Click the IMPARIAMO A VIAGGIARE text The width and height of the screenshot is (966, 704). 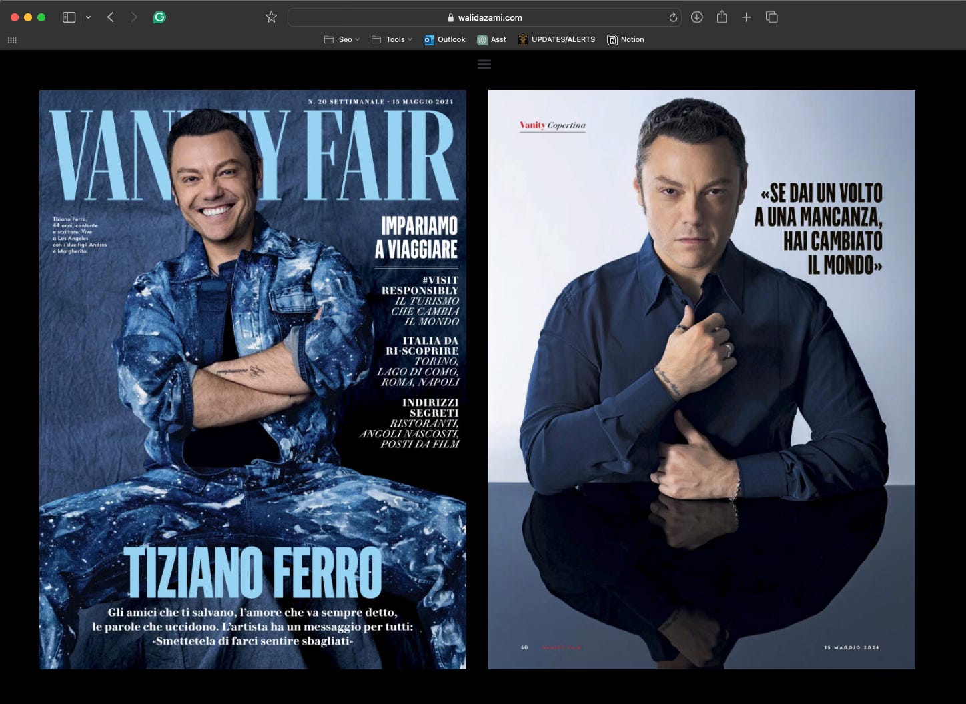(416, 237)
